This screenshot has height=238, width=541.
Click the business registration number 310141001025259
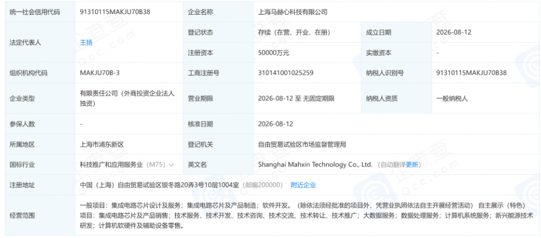point(286,73)
